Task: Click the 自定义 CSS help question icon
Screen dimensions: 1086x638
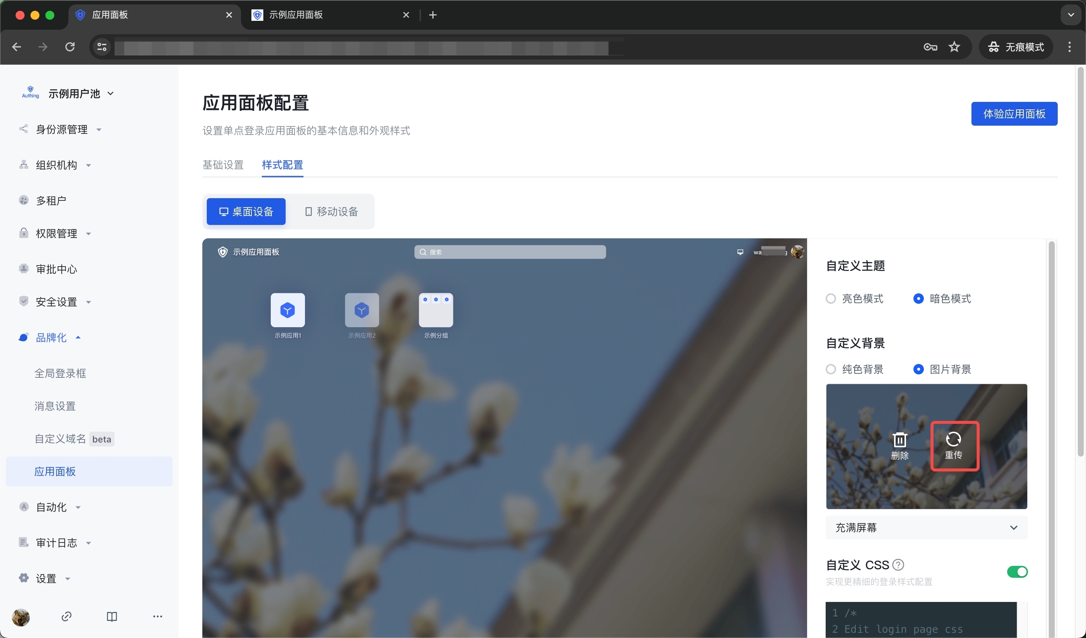Action: 898,564
